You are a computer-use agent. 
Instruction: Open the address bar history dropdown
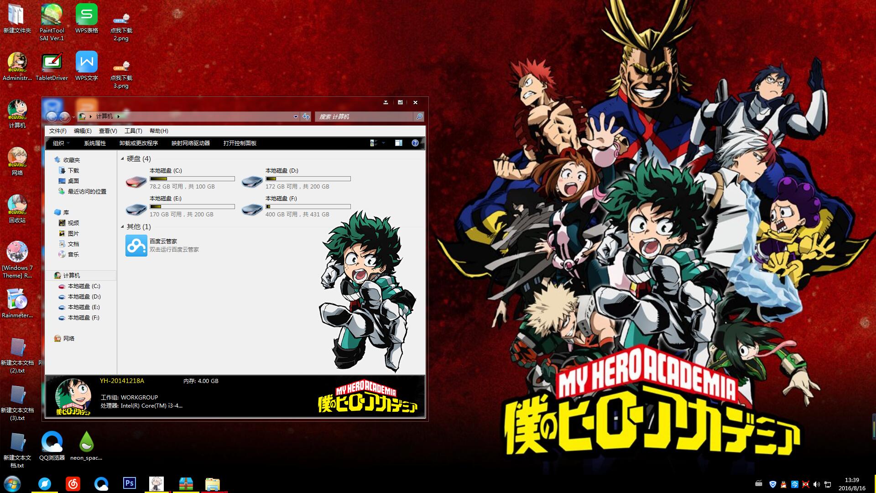click(296, 117)
